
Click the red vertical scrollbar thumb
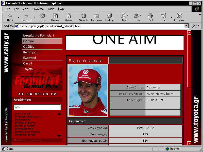pos(189,61)
